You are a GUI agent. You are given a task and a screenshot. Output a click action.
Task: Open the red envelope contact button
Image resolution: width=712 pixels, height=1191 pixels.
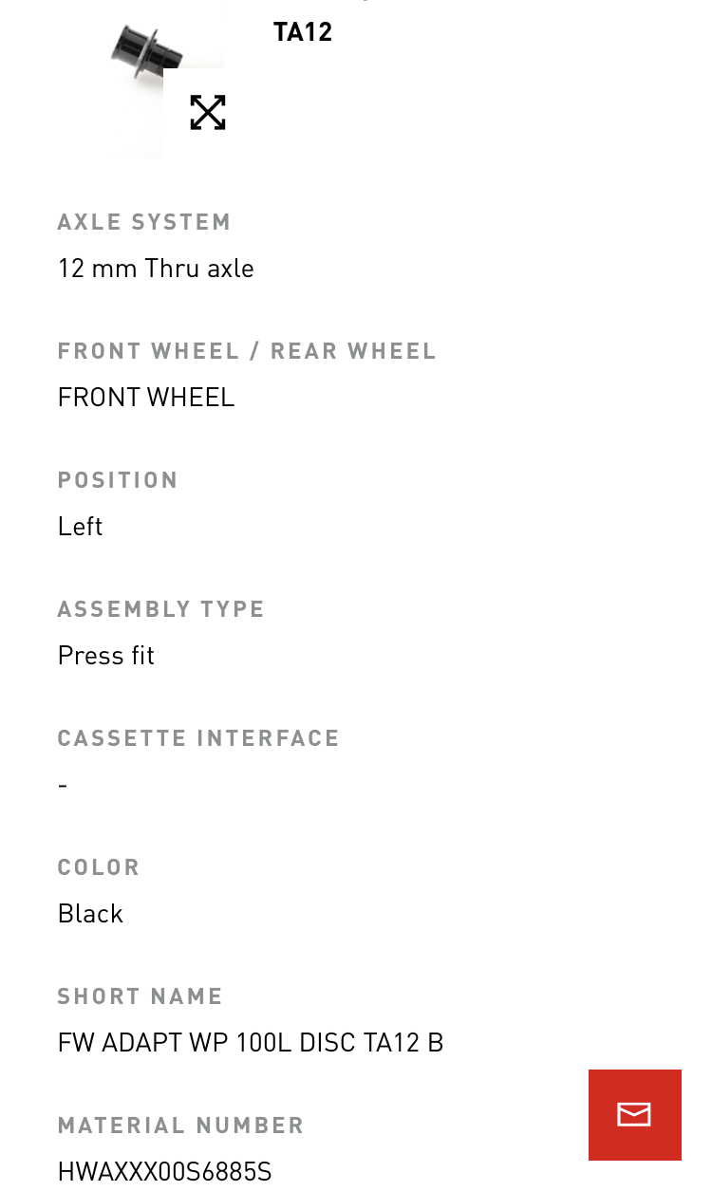tap(634, 1114)
